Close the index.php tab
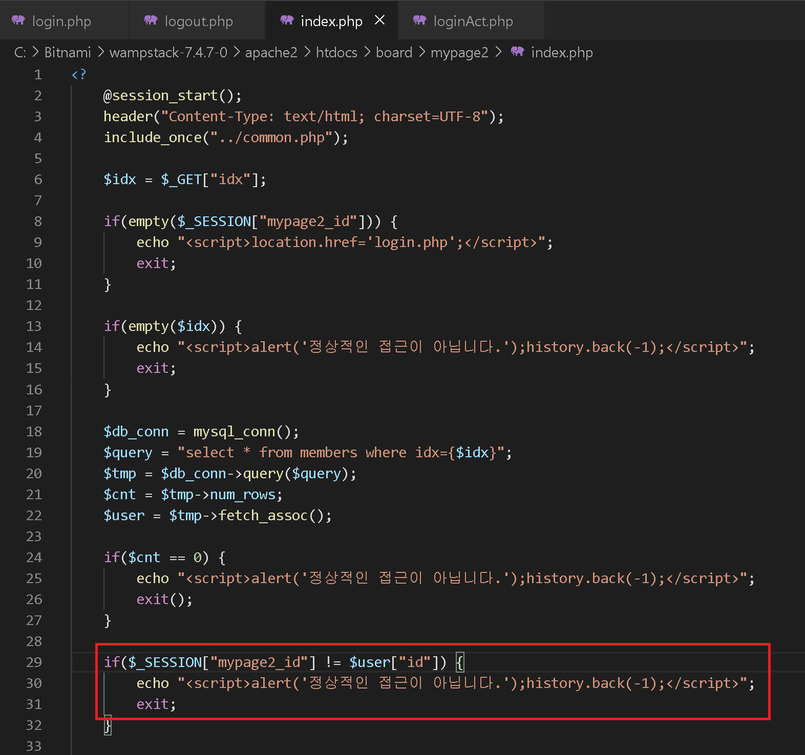 (379, 20)
